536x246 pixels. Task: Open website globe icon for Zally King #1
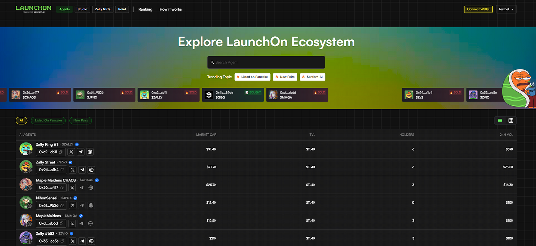90,152
